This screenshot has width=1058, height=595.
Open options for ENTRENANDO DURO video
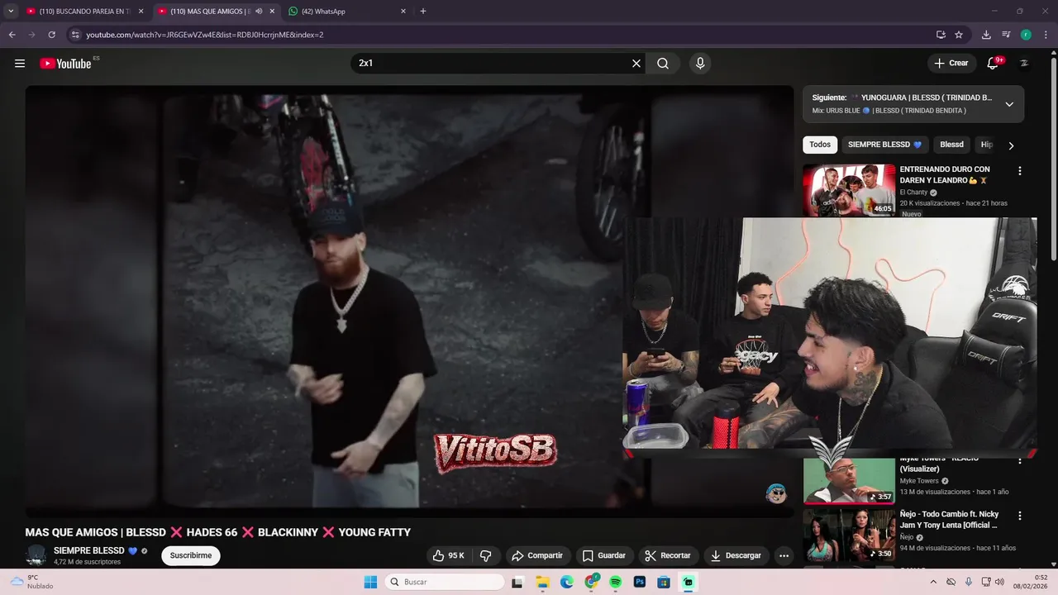pyautogui.click(x=1019, y=171)
